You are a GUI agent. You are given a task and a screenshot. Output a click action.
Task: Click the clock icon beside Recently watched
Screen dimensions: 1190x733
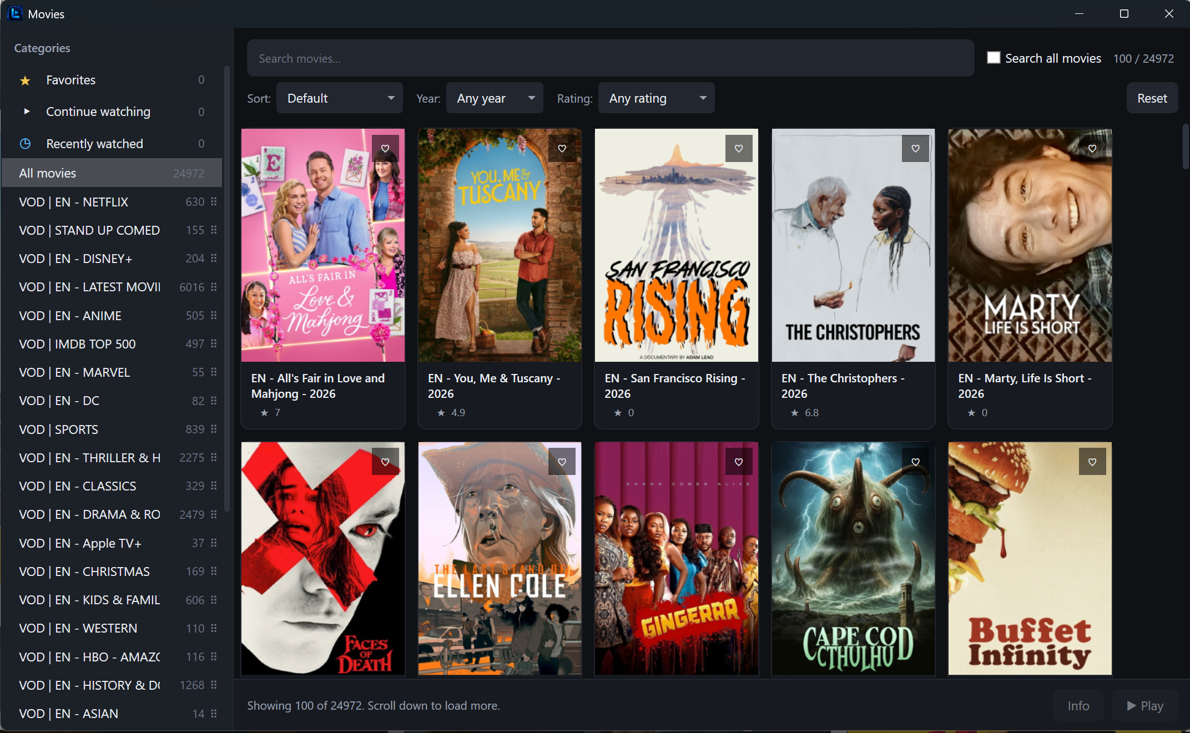point(25,144)
